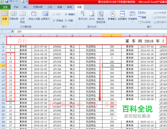
Task: Select cell D26 containing LF1521
Action: tap(57, 114)
